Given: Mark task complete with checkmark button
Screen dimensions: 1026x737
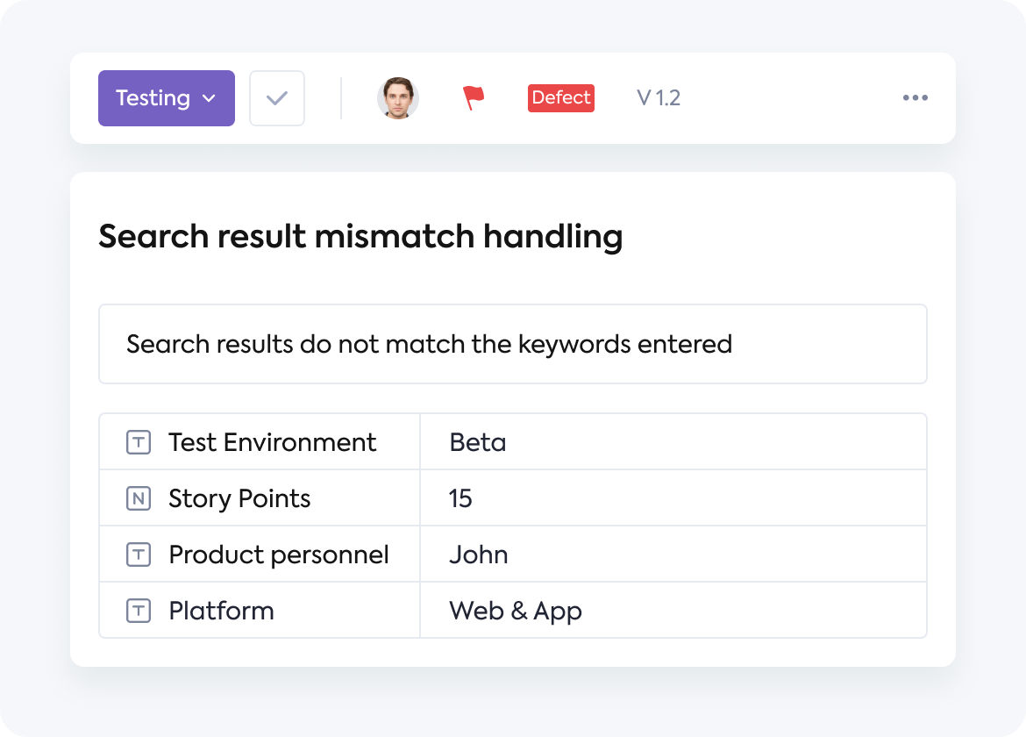Looking at the screenshot, I should point(277,98).
